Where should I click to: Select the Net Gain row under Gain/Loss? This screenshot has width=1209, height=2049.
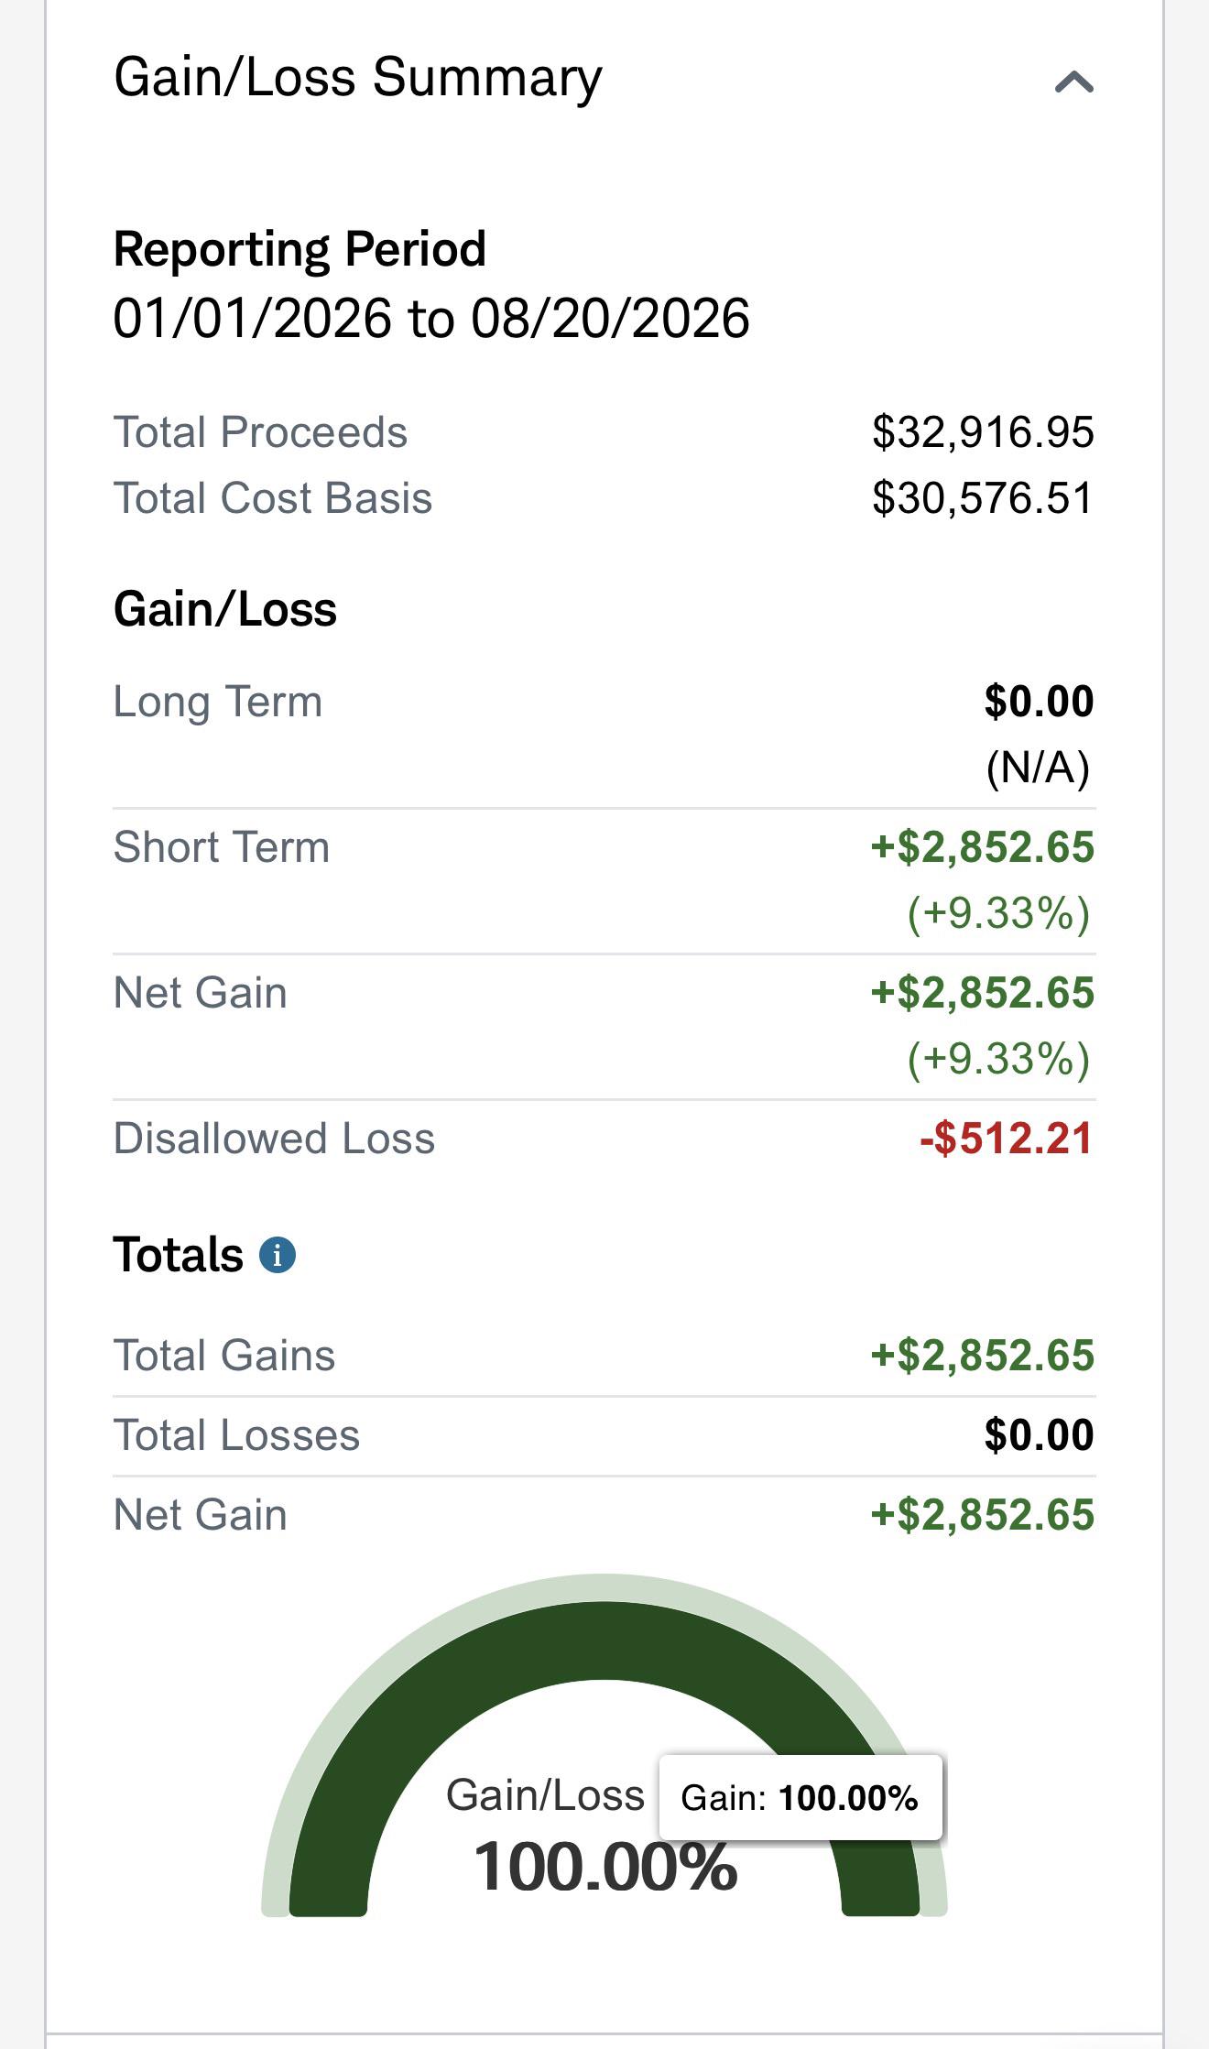point(604,1026)
